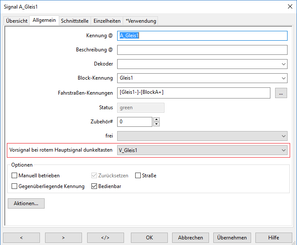Screen dimensions: 297x245
Task: Switch to the Übersicht tab
Action: tap(17, 21)
